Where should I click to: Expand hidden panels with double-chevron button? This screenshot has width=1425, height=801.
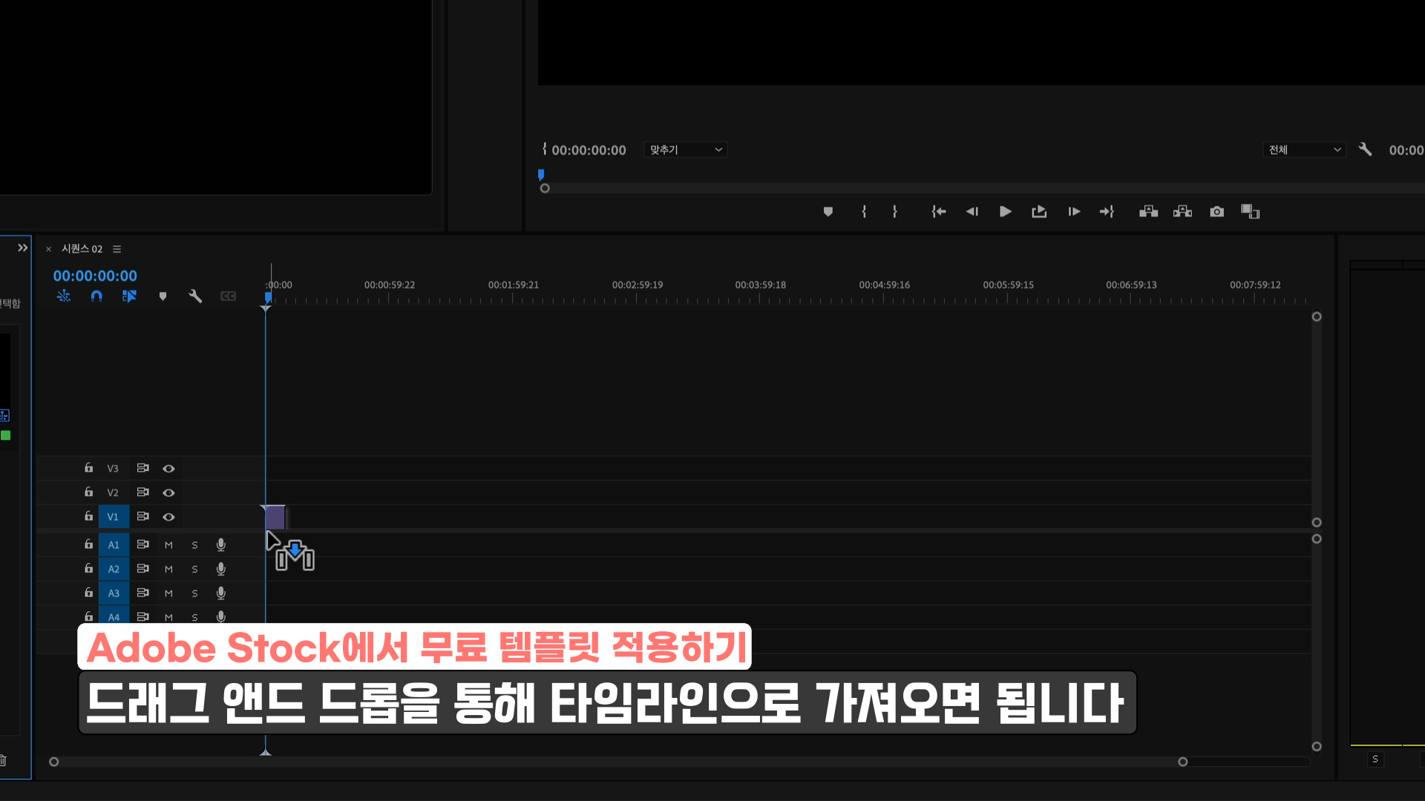point(22,248)
